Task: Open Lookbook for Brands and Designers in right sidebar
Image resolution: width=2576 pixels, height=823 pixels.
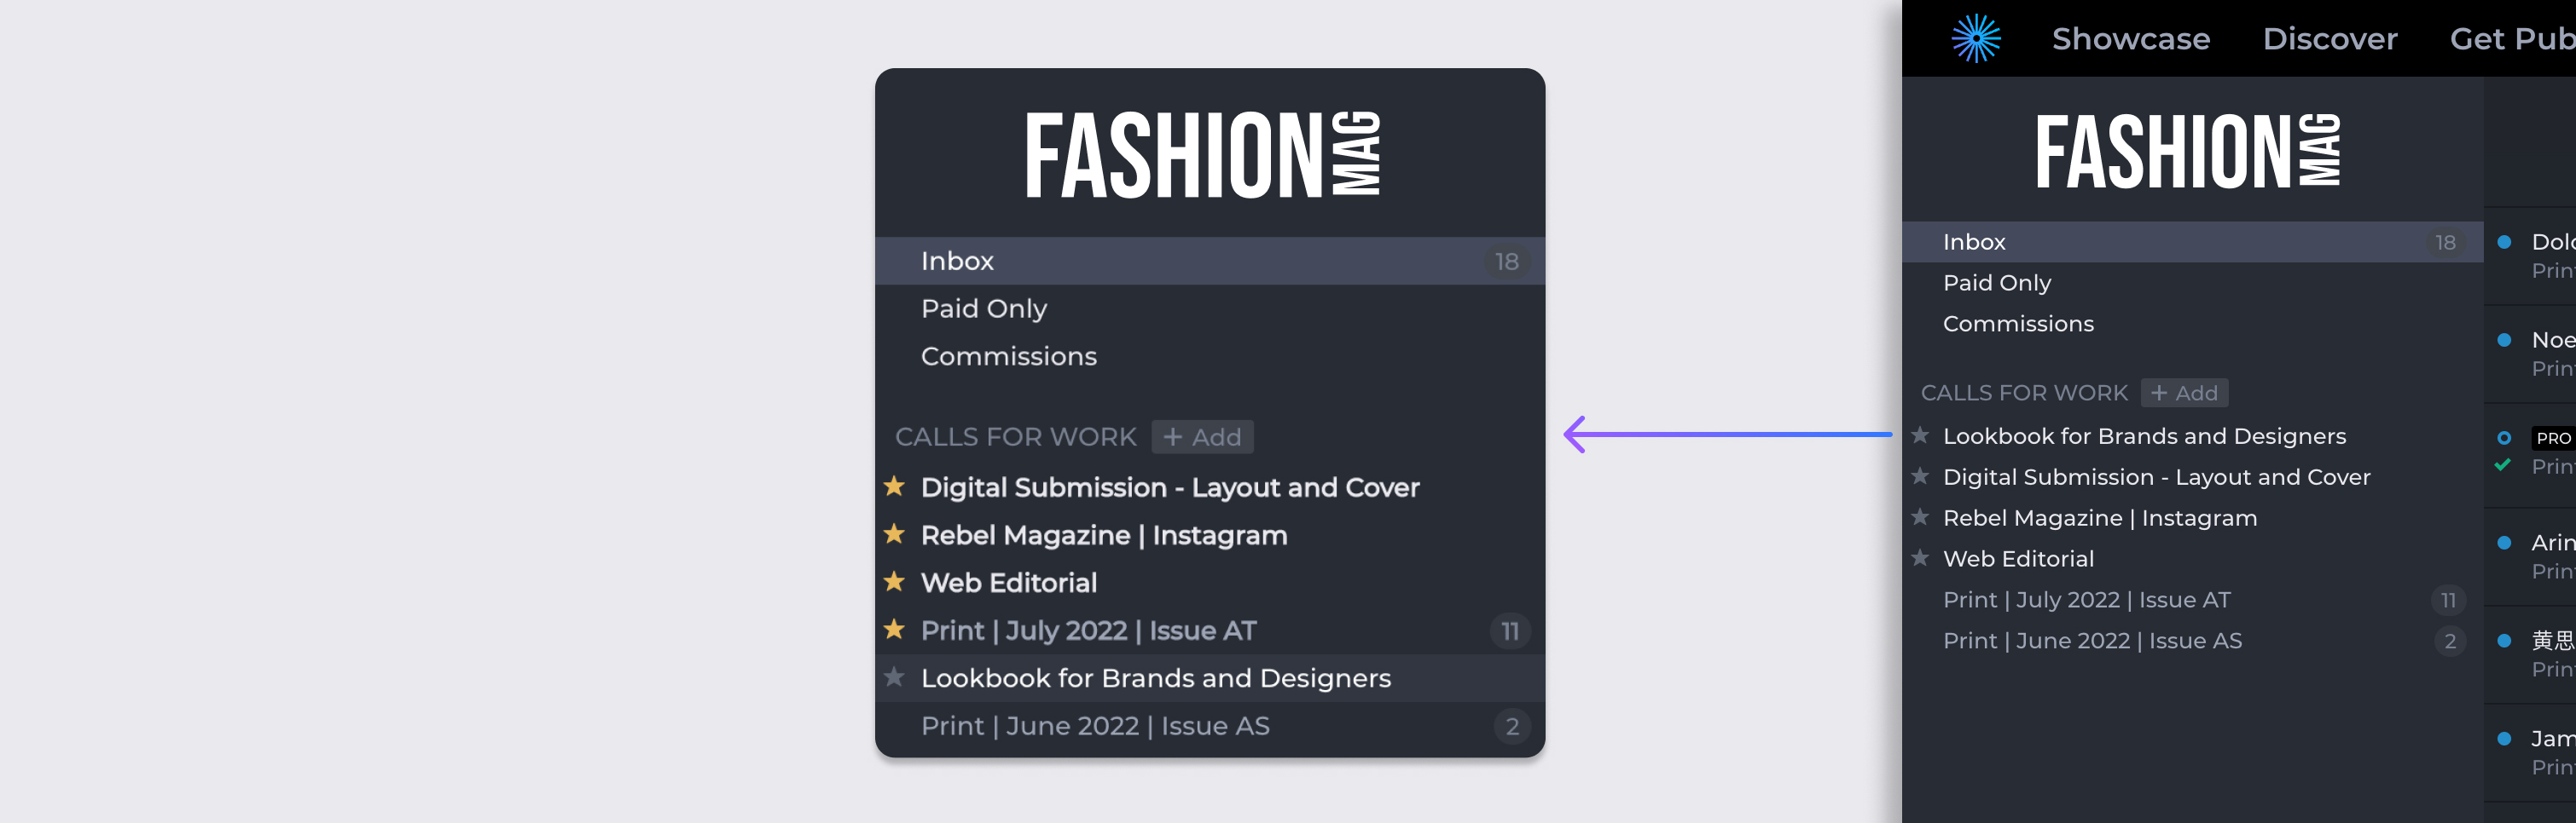Action: tap(2144, 436)
